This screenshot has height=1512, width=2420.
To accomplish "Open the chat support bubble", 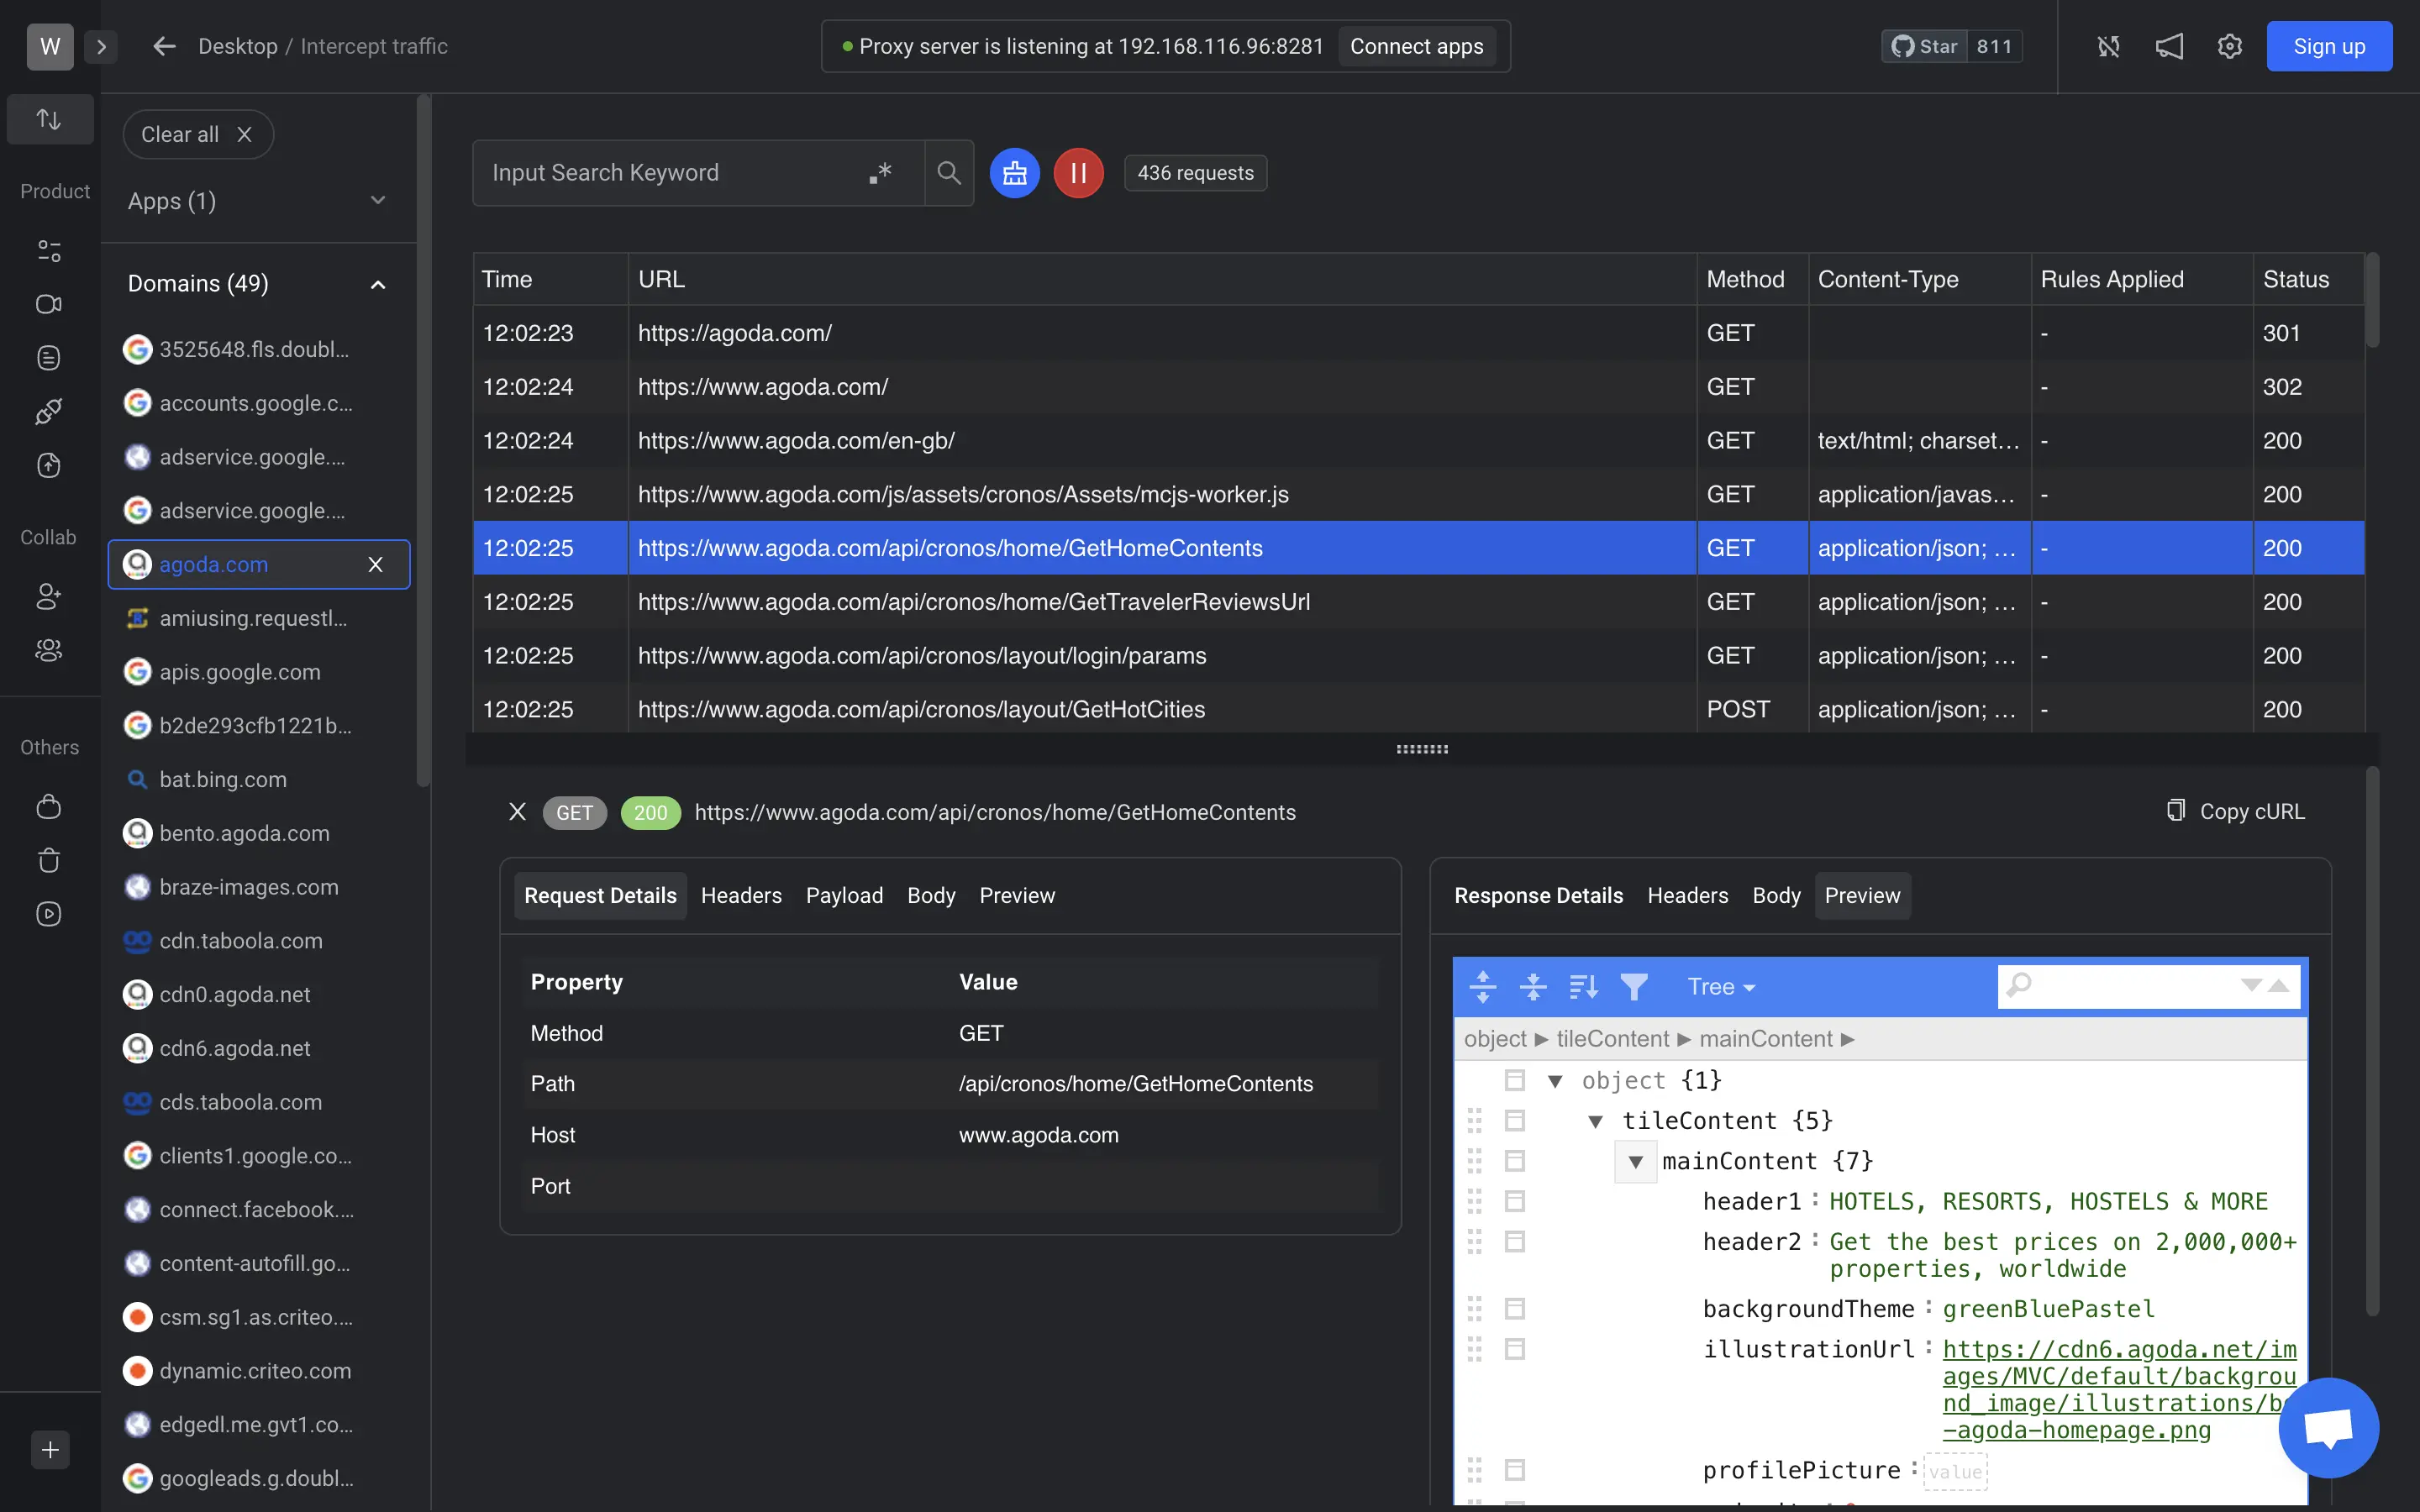I will click(2328, 1428).
